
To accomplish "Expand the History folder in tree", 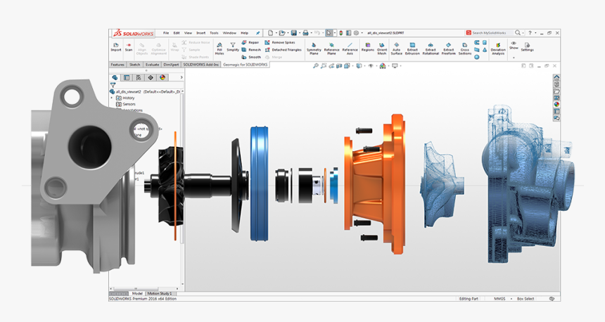I will (113, 98).
